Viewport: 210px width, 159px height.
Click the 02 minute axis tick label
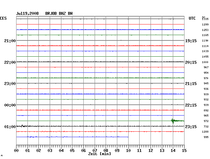pyautogui.click(x=38, y=151)
